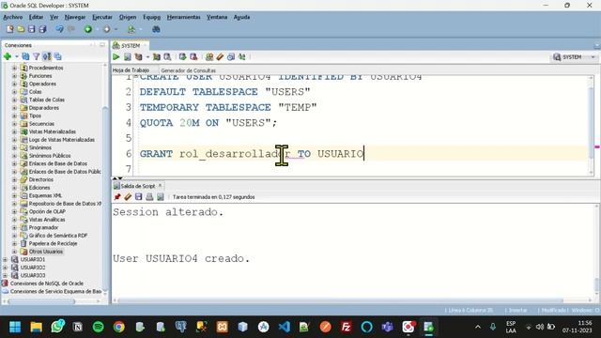Click the Open folder icon in the main toolbar
601x338 pixels.
point(21,29)
